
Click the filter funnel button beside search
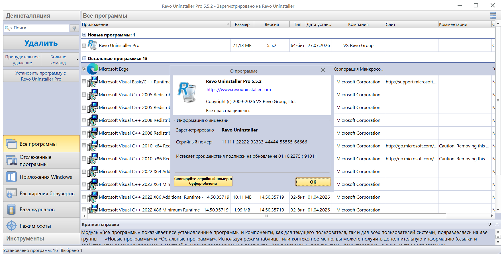point(74,28)
